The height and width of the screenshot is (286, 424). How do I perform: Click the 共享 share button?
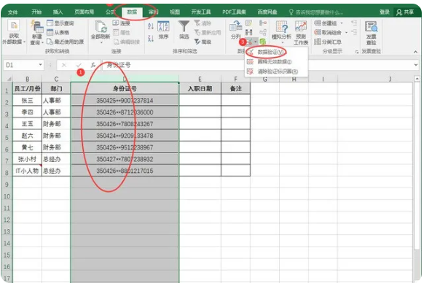click(x=405, y=12)
